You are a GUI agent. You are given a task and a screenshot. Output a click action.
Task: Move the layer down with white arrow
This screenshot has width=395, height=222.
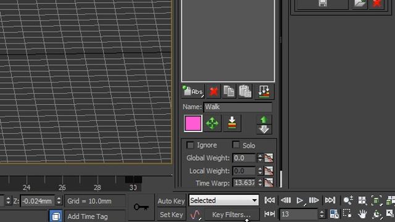tap(264, 129)
